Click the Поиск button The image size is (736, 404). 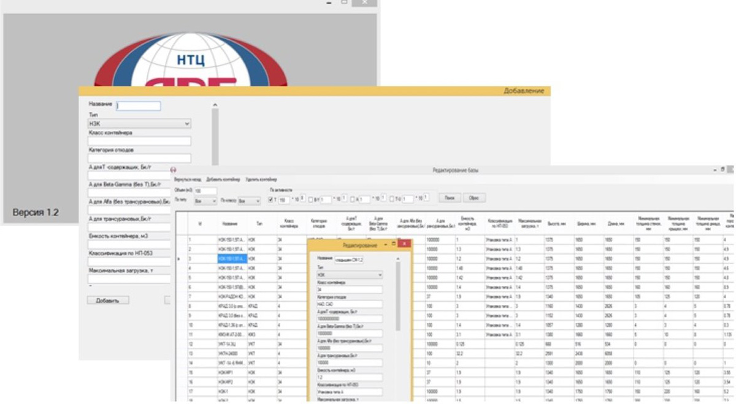[x=449, y=198]
